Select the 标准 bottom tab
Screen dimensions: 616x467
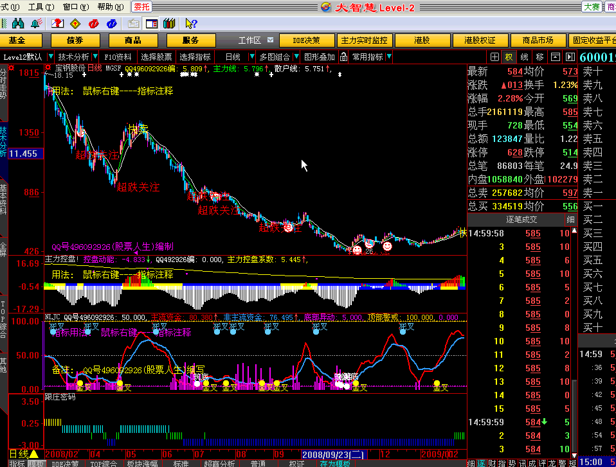pos(181,464)
